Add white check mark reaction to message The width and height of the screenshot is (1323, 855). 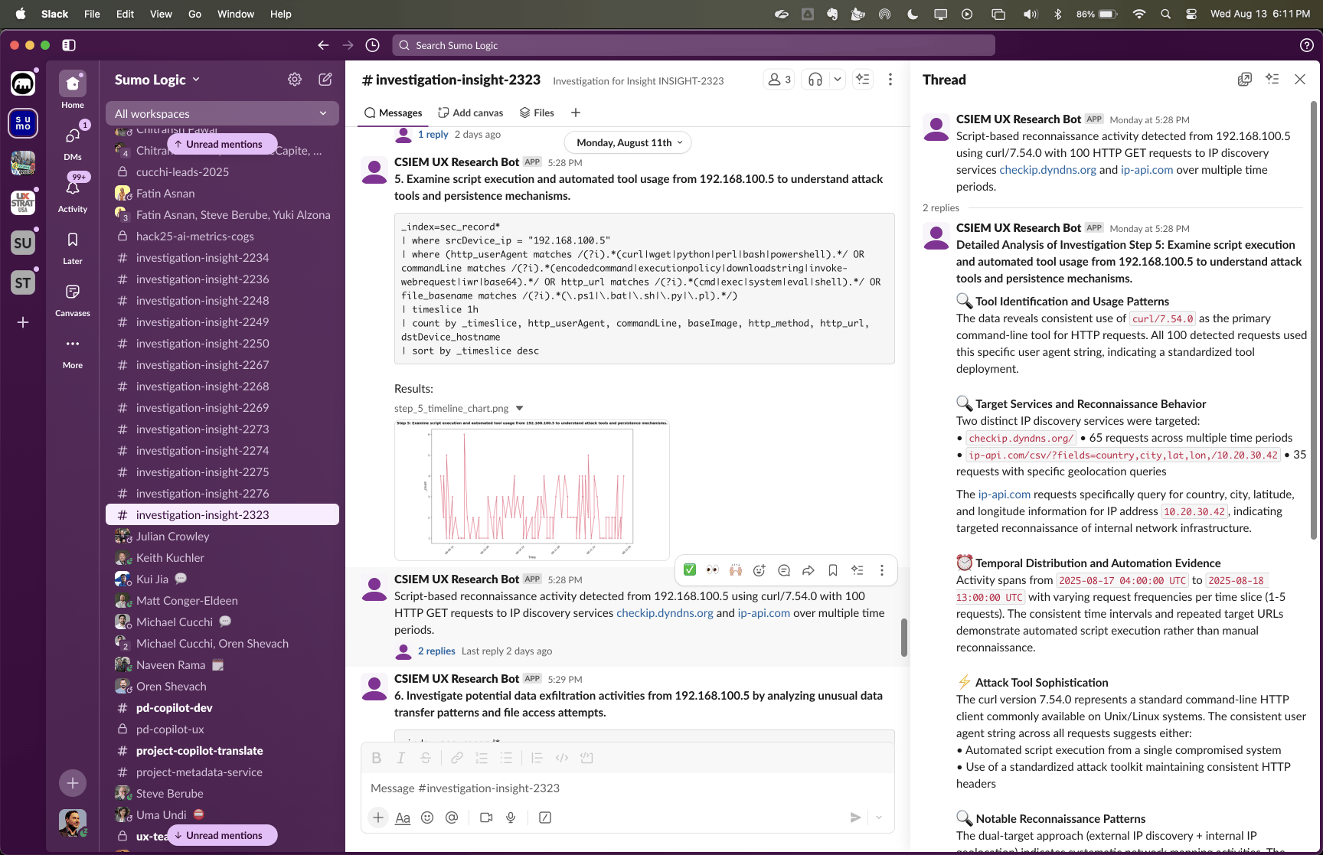point(690,570)
